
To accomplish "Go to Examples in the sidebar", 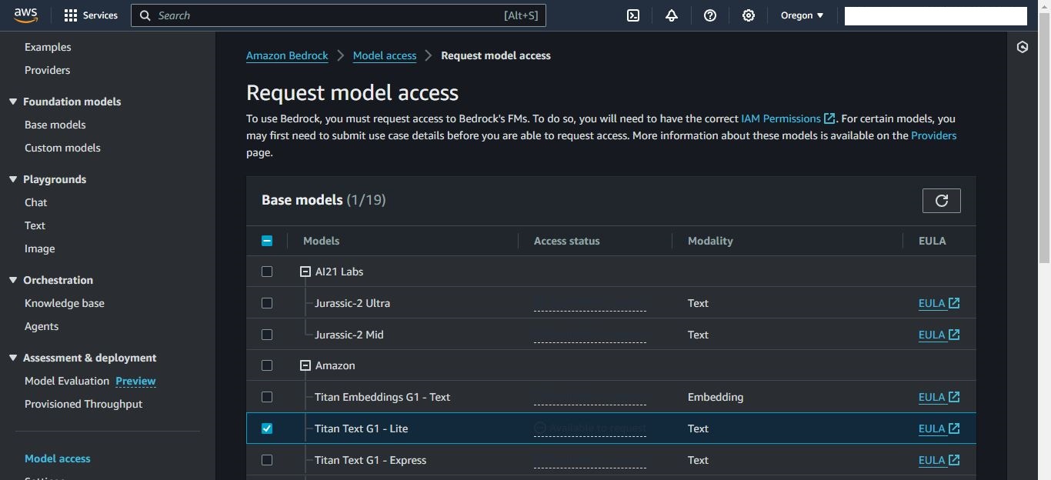I will (48, 47).
